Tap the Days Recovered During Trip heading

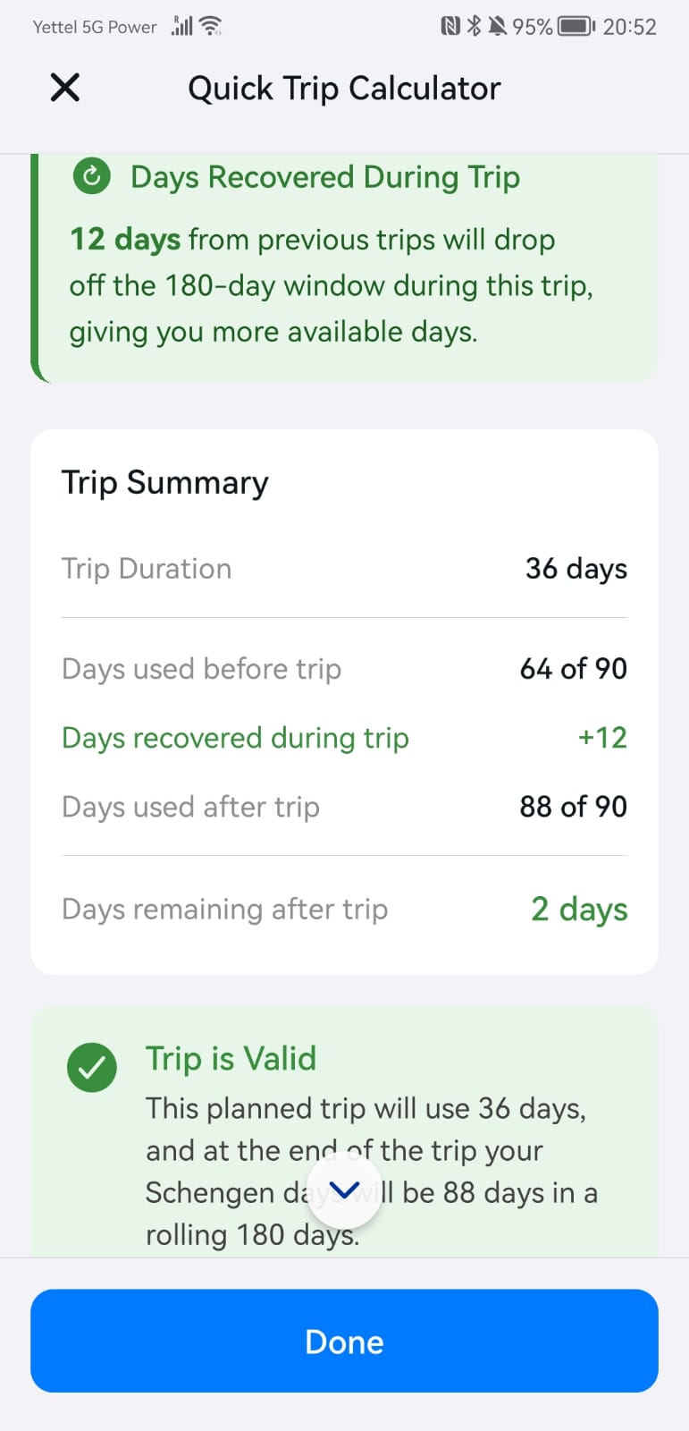click(x=325, y=177)
